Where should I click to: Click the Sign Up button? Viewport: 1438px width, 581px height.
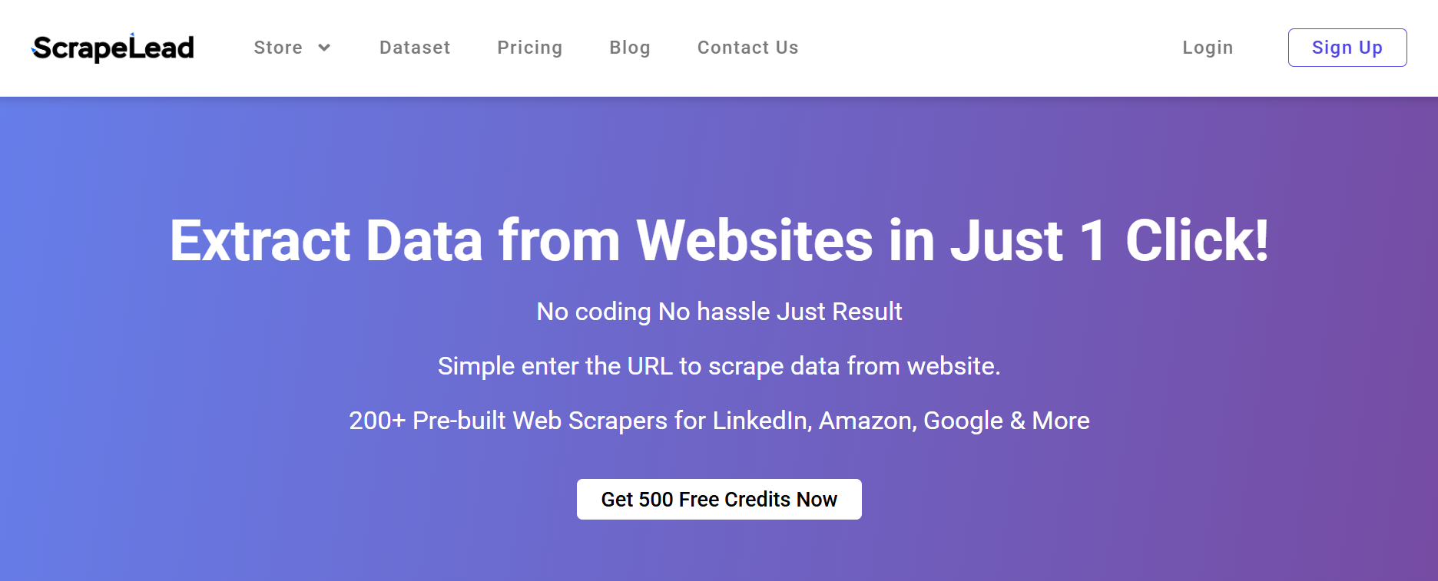click(x=1347, y=48)
